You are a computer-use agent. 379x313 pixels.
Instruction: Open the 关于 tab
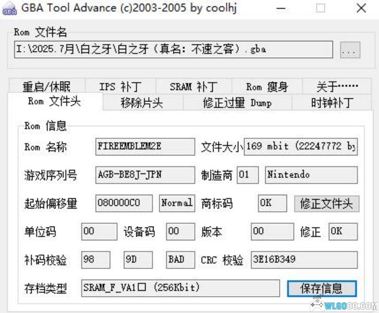(x=337, y=87)
